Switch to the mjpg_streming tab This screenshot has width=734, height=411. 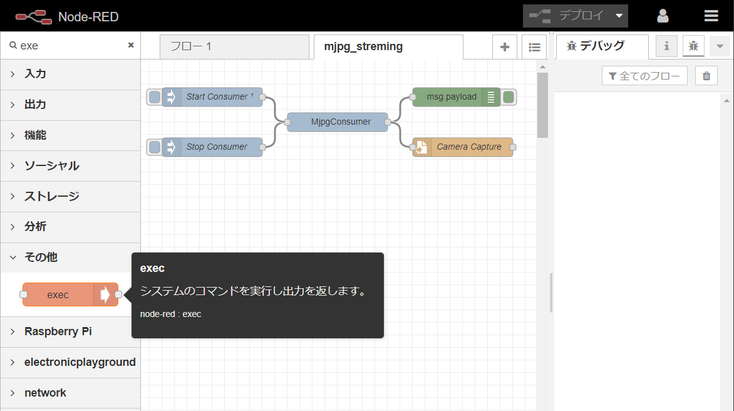click(388, 47)
